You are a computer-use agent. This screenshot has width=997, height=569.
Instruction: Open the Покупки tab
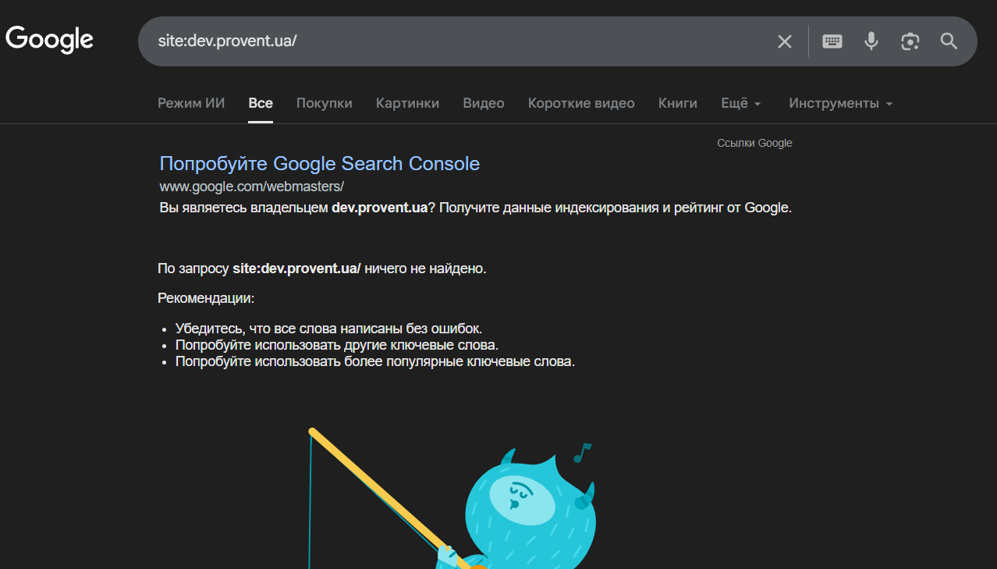(x=325, y=103)
